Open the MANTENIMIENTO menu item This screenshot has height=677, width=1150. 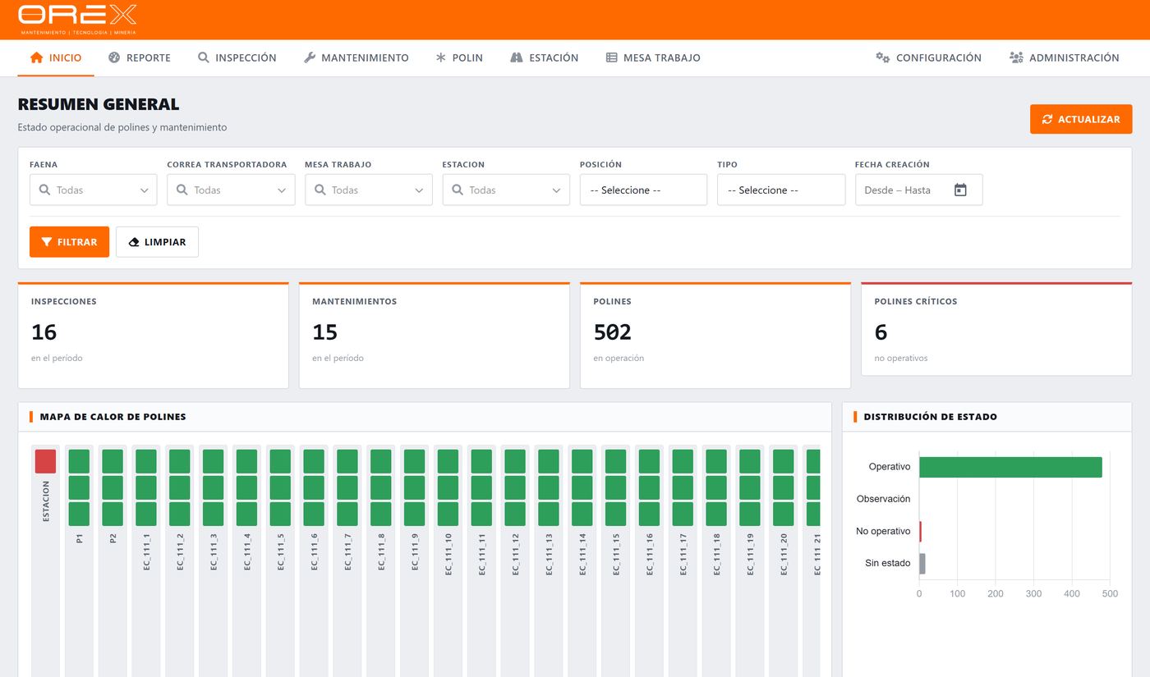tap(356, 57)
